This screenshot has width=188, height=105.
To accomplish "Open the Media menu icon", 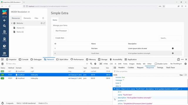I will 4,40.
